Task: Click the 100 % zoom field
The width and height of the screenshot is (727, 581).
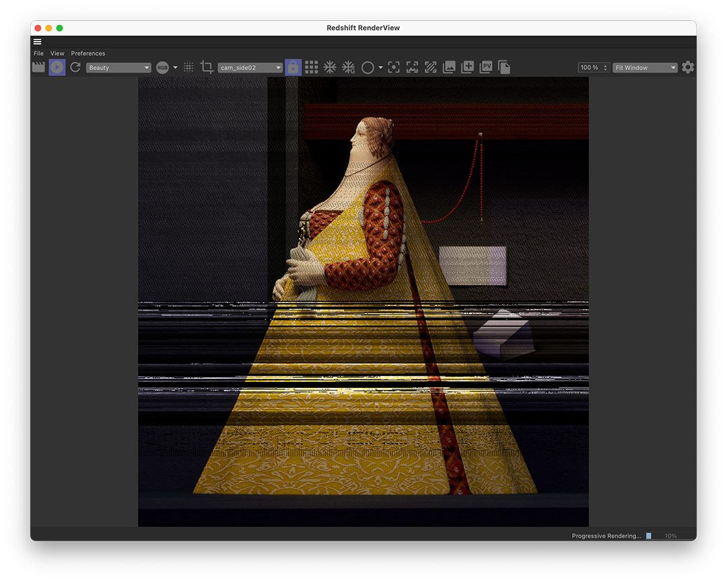Action: click(590, 68)
